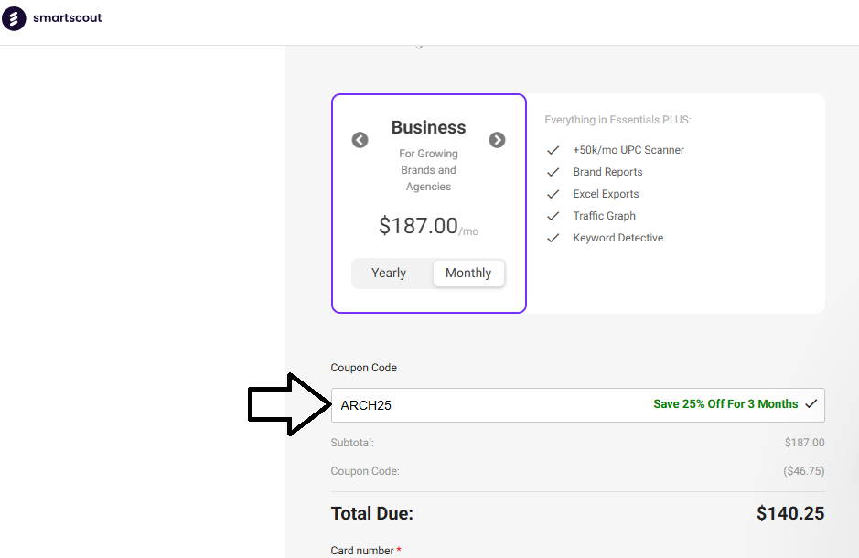Click Everything in Essentials PLUS heading
This screenshot has height=558, width=859.
pos(618,120)
